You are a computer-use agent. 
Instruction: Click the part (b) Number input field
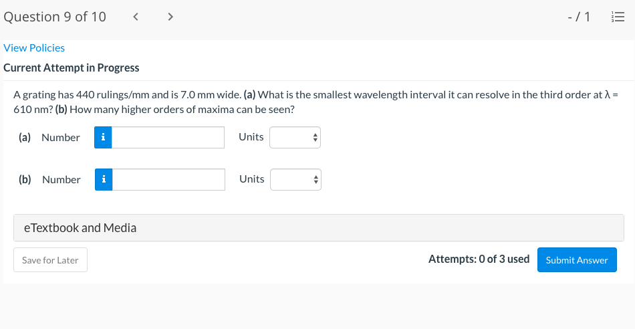pos(168,179)
